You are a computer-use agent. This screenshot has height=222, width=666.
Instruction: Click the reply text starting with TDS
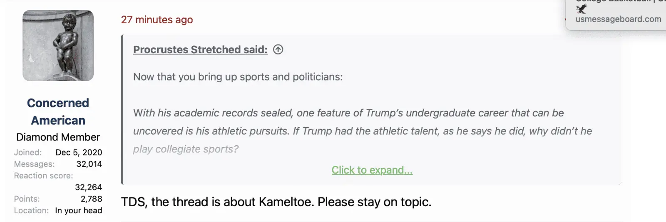[x=276, y=202]
